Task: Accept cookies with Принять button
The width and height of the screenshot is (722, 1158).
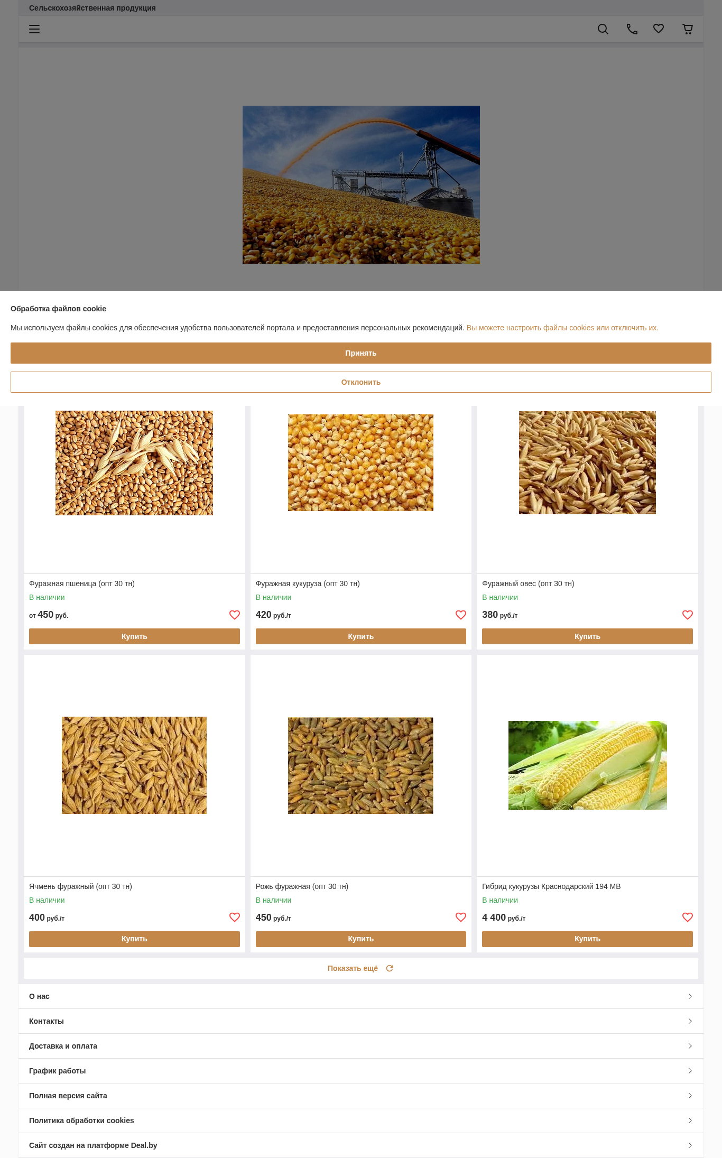Action: click(361, 353)
